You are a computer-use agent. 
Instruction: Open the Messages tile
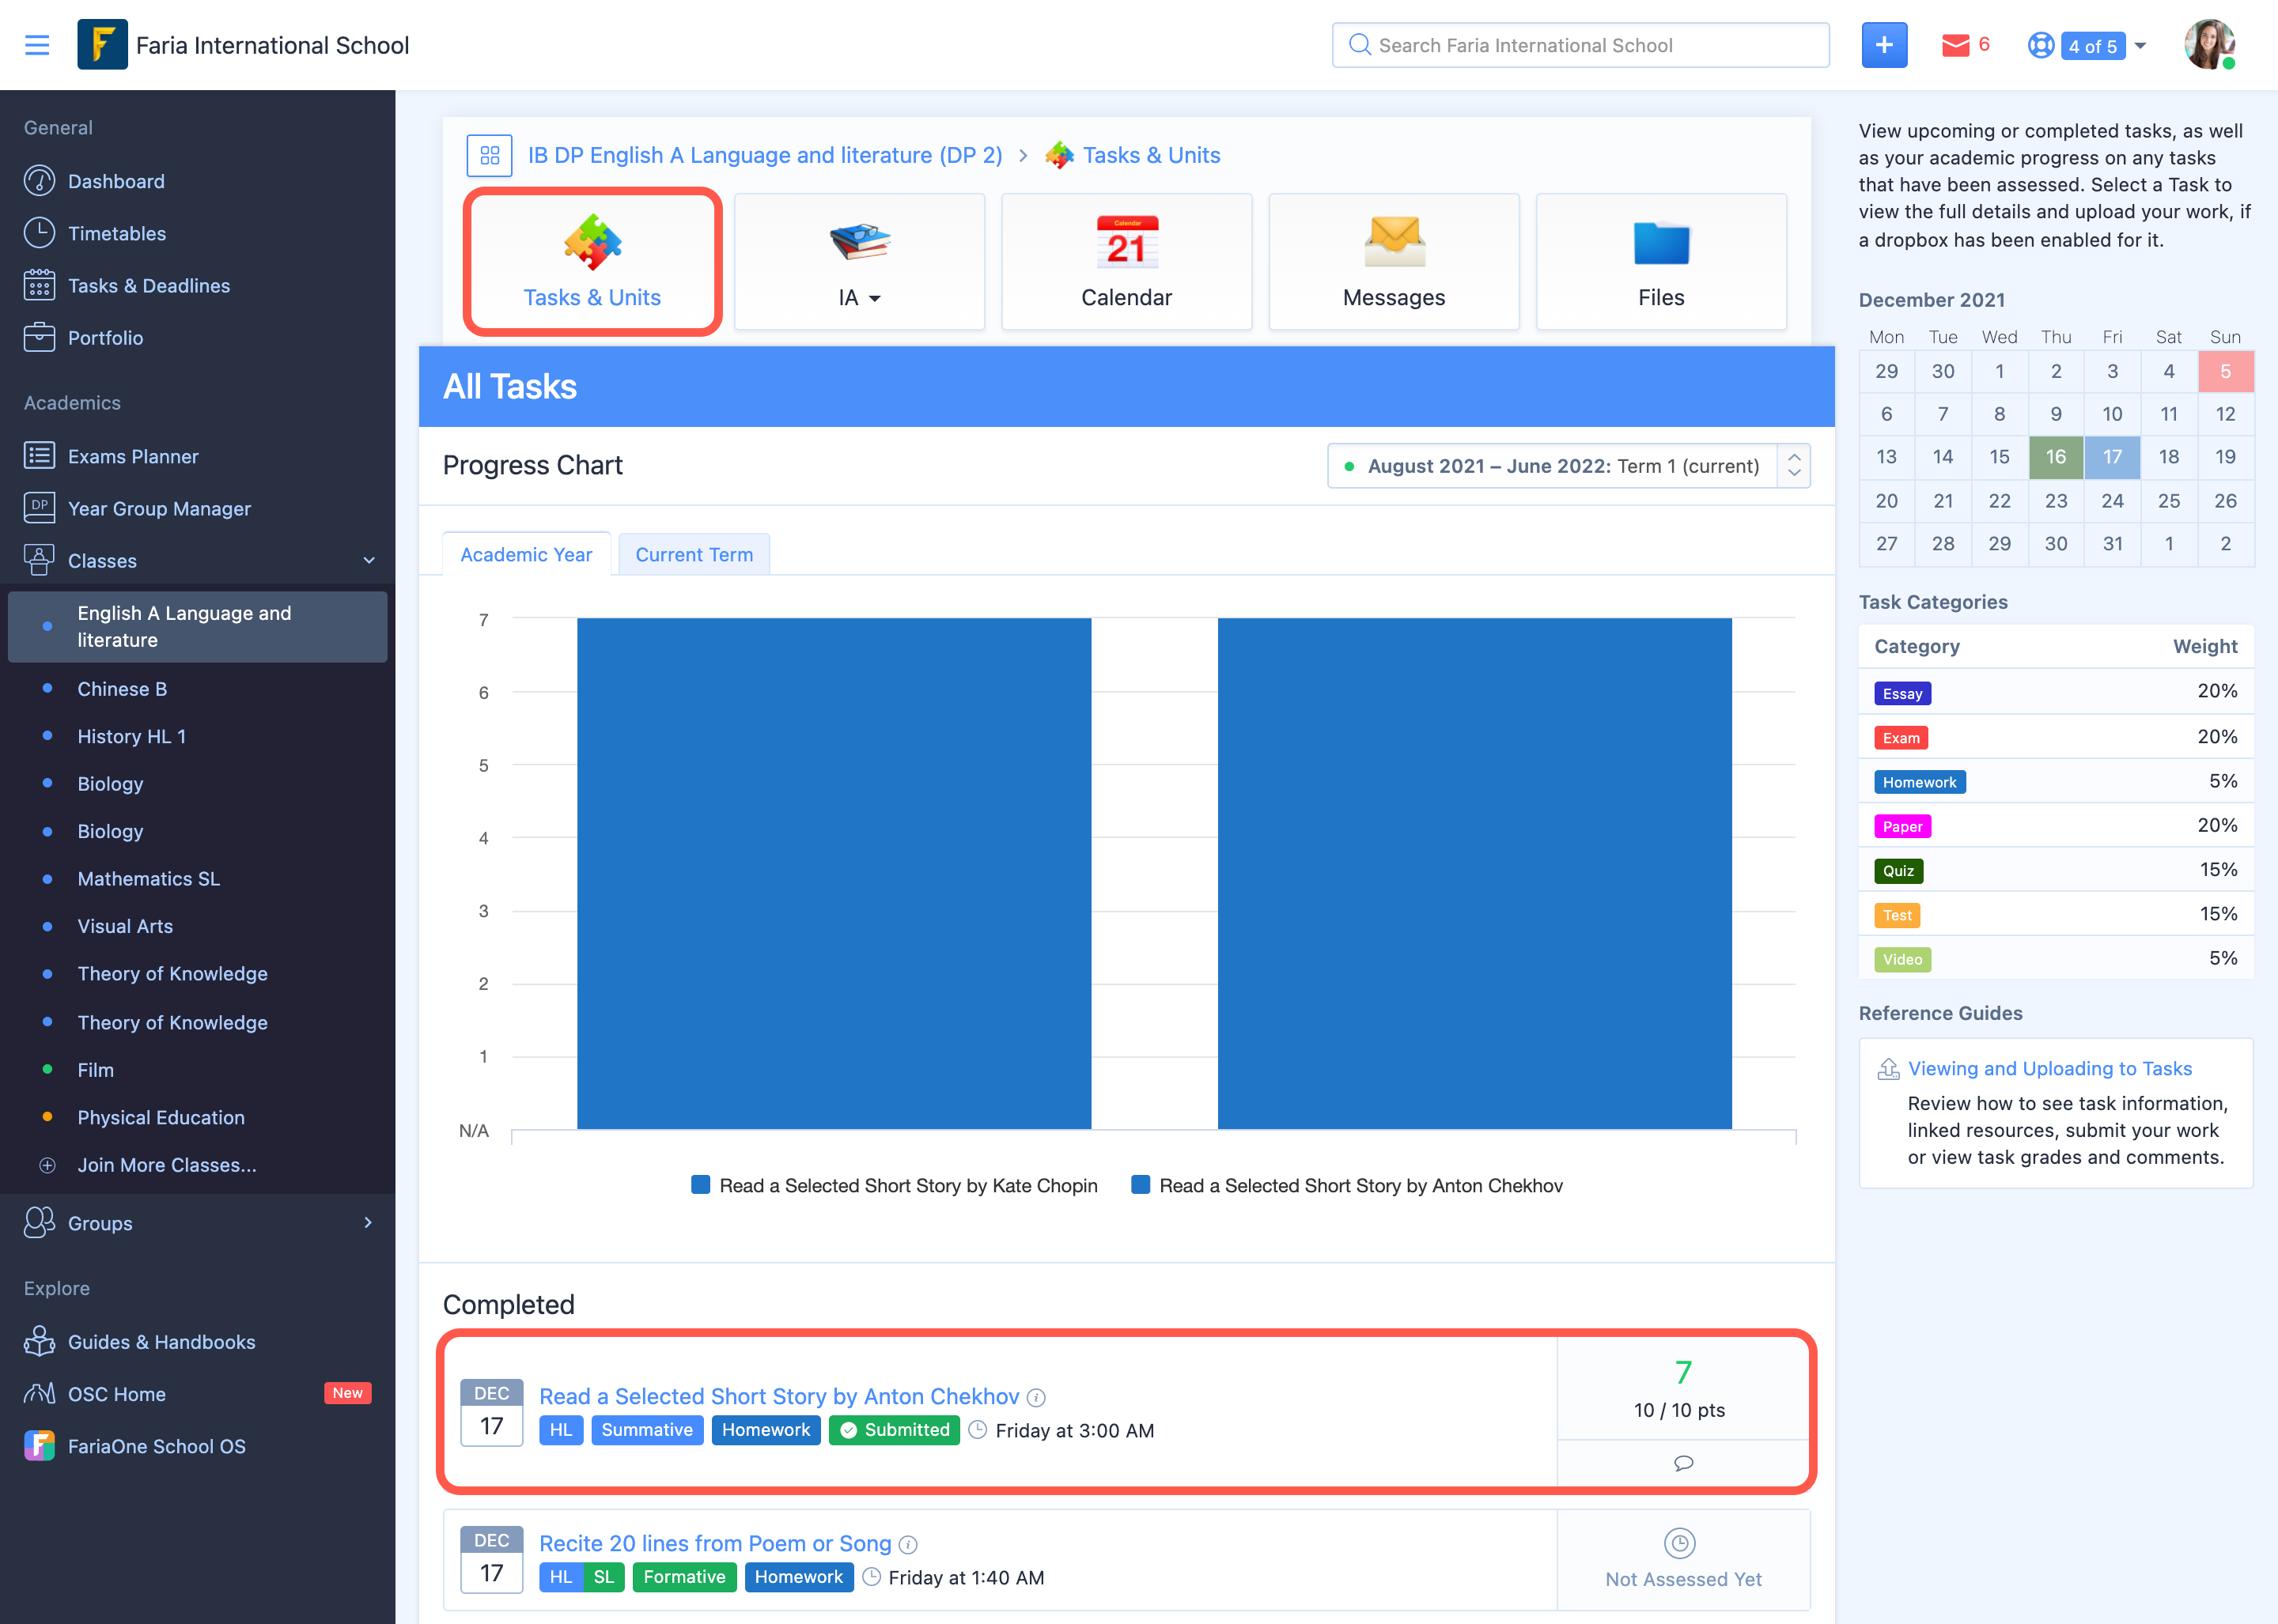point(1394,262)
